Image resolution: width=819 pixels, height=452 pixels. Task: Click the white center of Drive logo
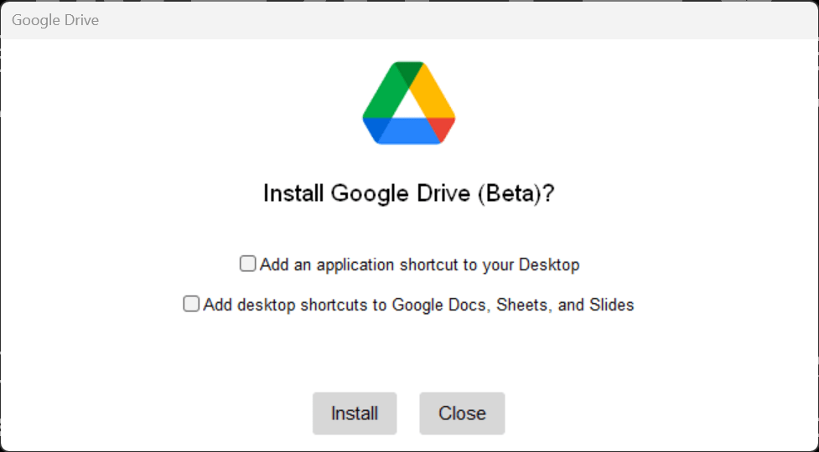coord(409,107)
